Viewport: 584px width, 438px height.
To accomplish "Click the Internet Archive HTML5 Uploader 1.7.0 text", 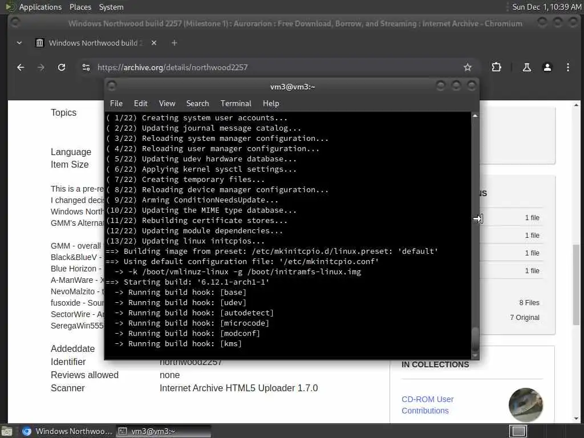I will (x=239, y=388).
